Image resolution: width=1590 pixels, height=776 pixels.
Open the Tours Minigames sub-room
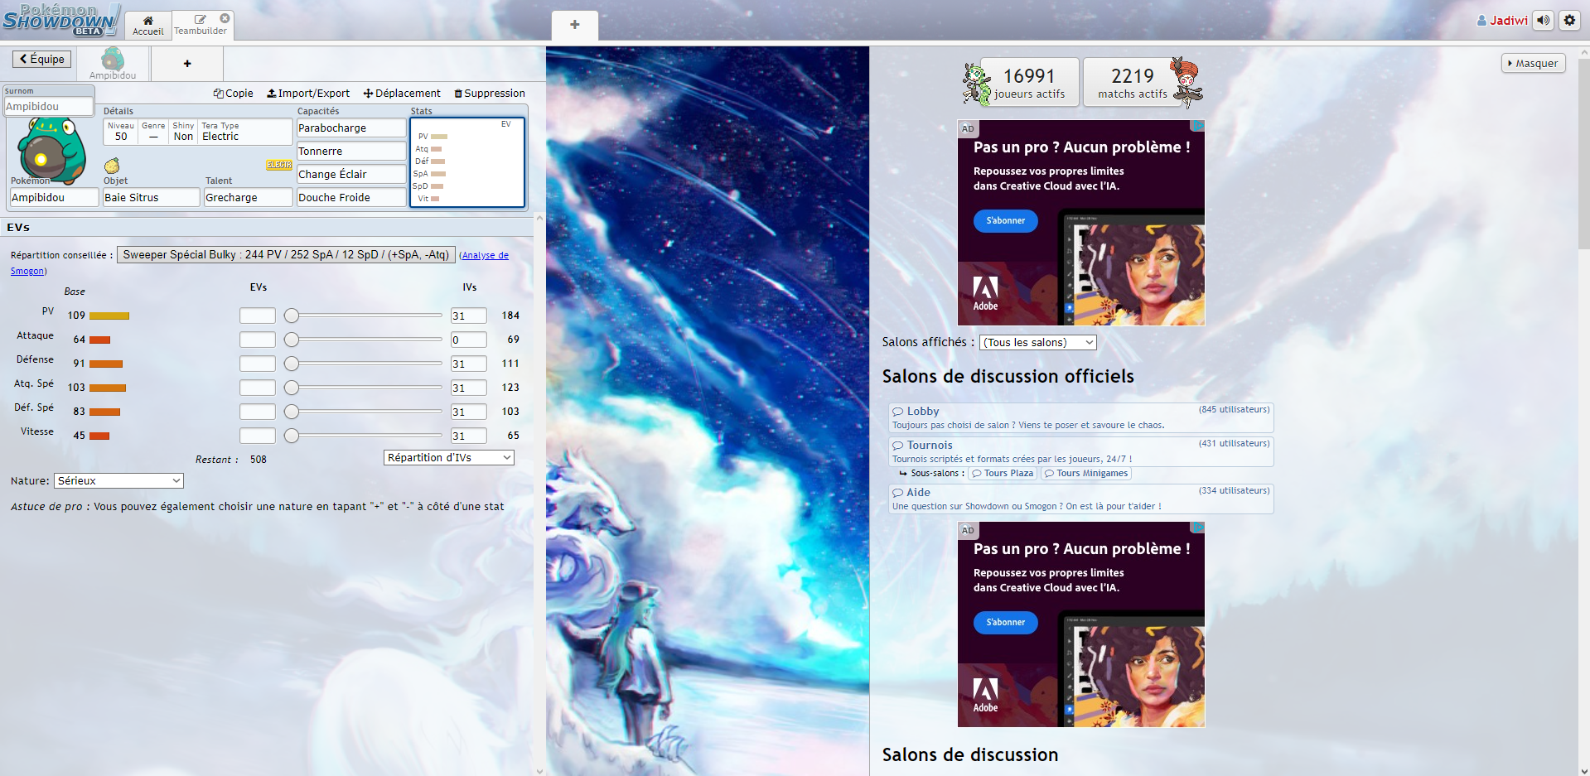[1086, 473]
